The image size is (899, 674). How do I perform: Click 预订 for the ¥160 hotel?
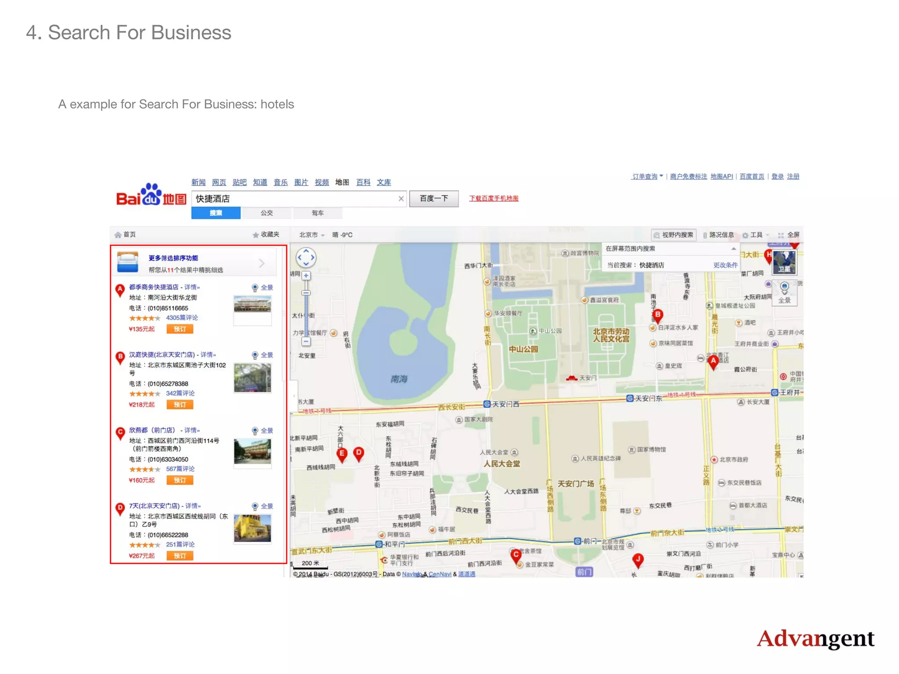pyautogui.click(x=180, y=480)
